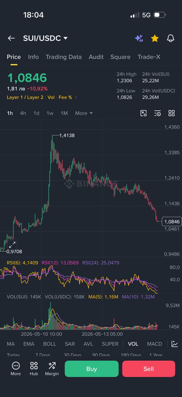Open the Margin trading icon
The width and height of the screenshot is (182, 397).
coord(52,369)
